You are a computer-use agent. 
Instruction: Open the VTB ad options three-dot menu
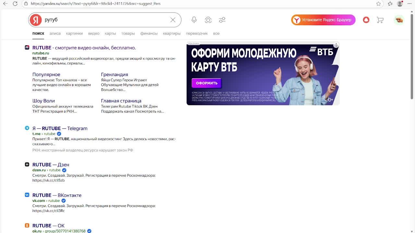tap(336, 45)
